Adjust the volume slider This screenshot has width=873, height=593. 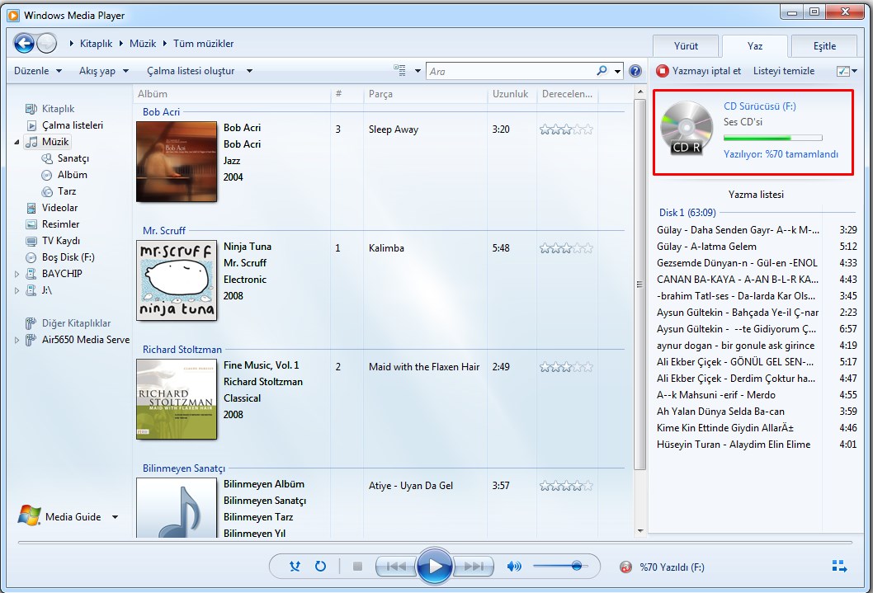575,566
